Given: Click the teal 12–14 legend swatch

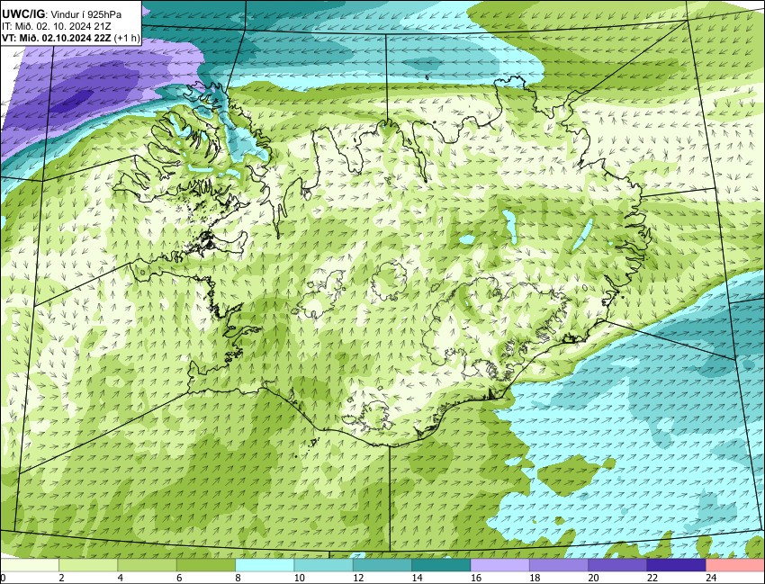Looking at the screenshot, I should (x=382, y=565).
